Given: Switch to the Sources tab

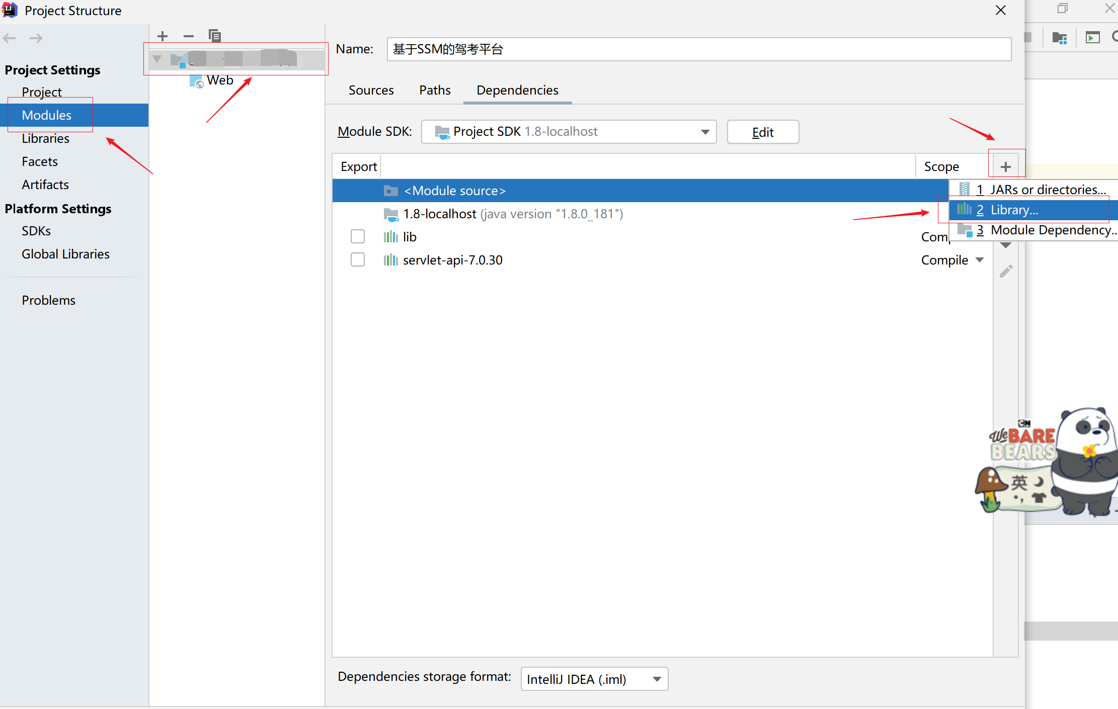Looking at the screenshot, I should coord(371,90).
